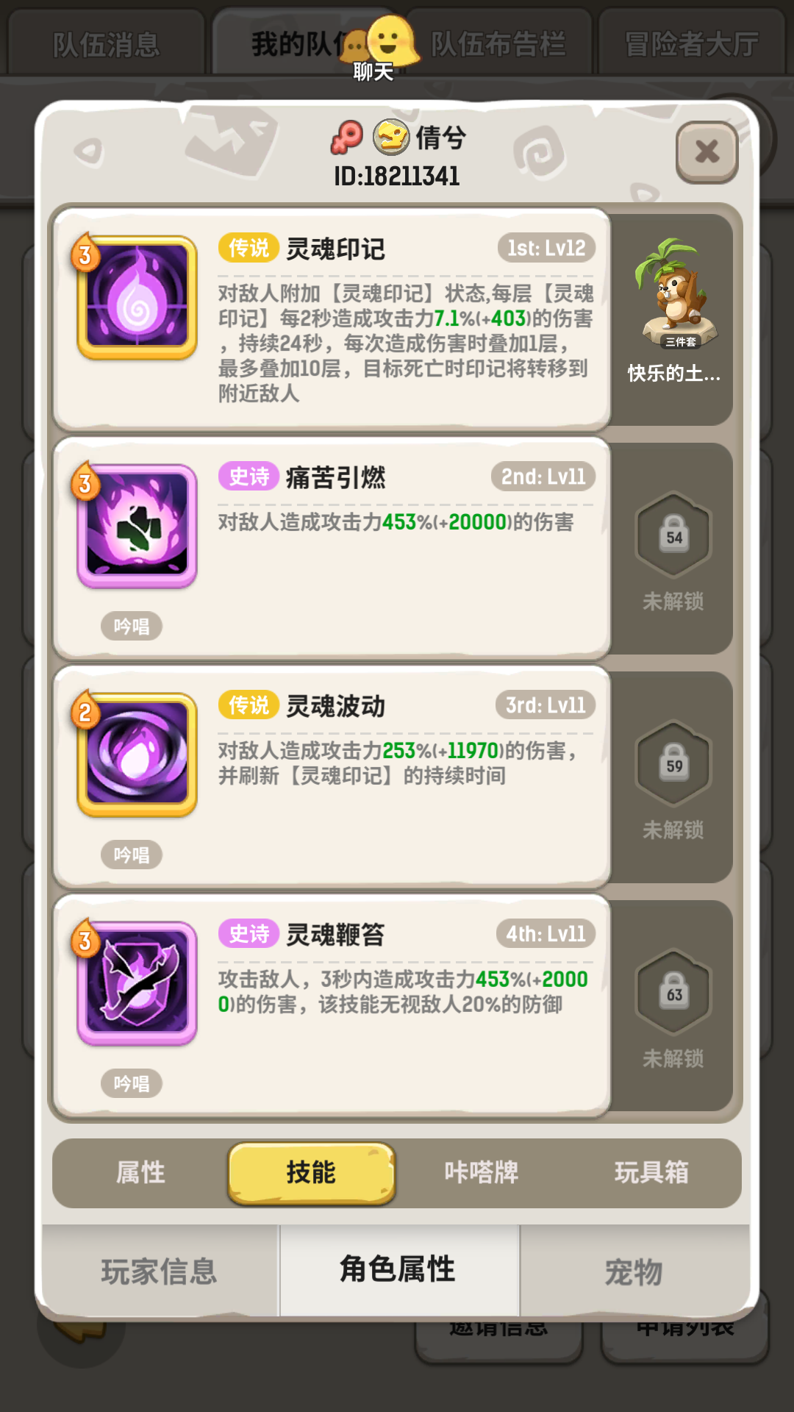
Task: Switch to the 属性 tab
Action: coord(140,1172)
